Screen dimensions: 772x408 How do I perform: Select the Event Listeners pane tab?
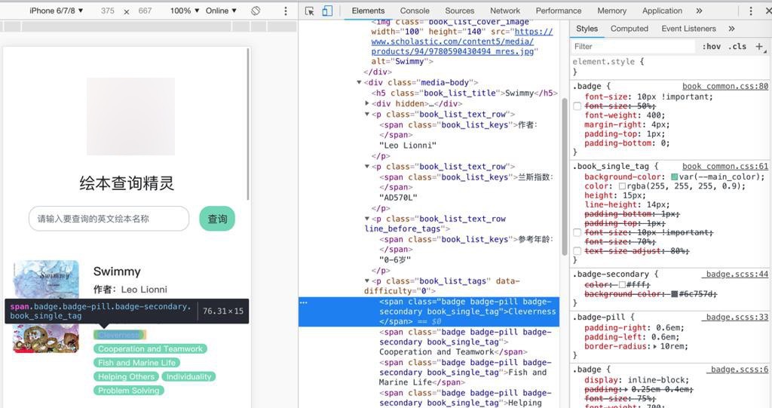coord(688,29)
